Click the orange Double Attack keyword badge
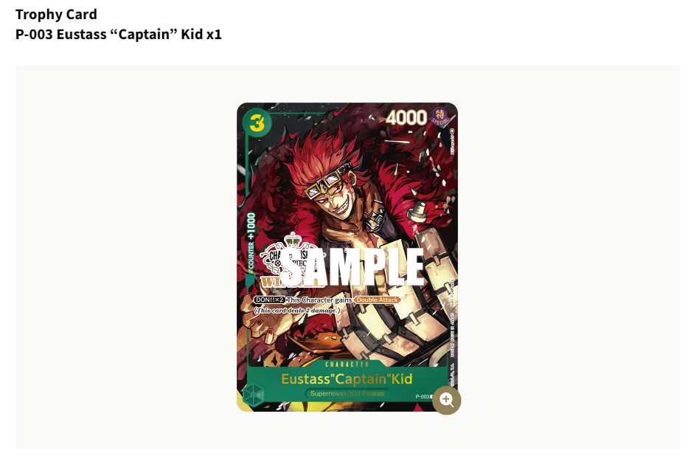The width and height of the screenshot is (694, 470). 377,300
